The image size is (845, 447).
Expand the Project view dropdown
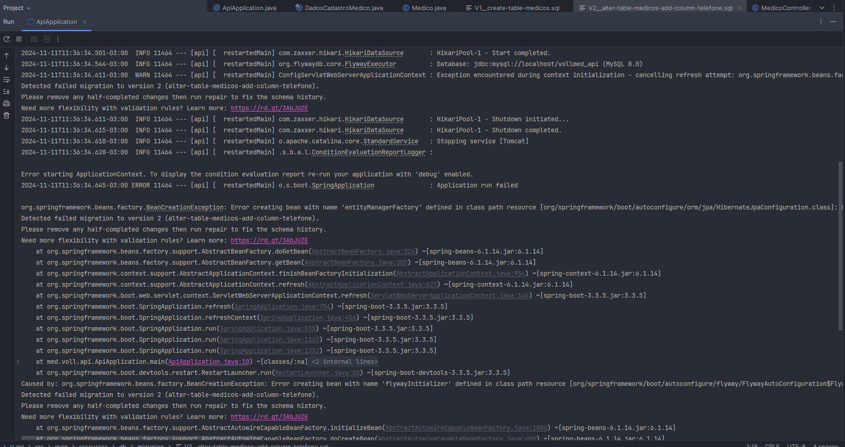(x=17, y=8)
